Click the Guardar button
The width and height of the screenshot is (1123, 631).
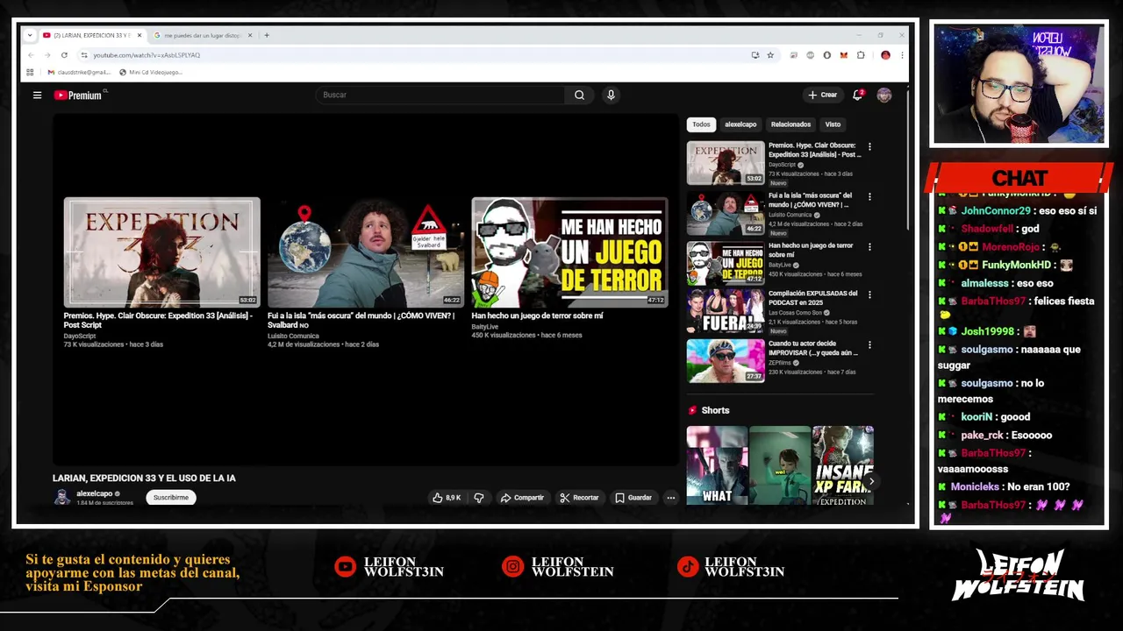[633, 498]
